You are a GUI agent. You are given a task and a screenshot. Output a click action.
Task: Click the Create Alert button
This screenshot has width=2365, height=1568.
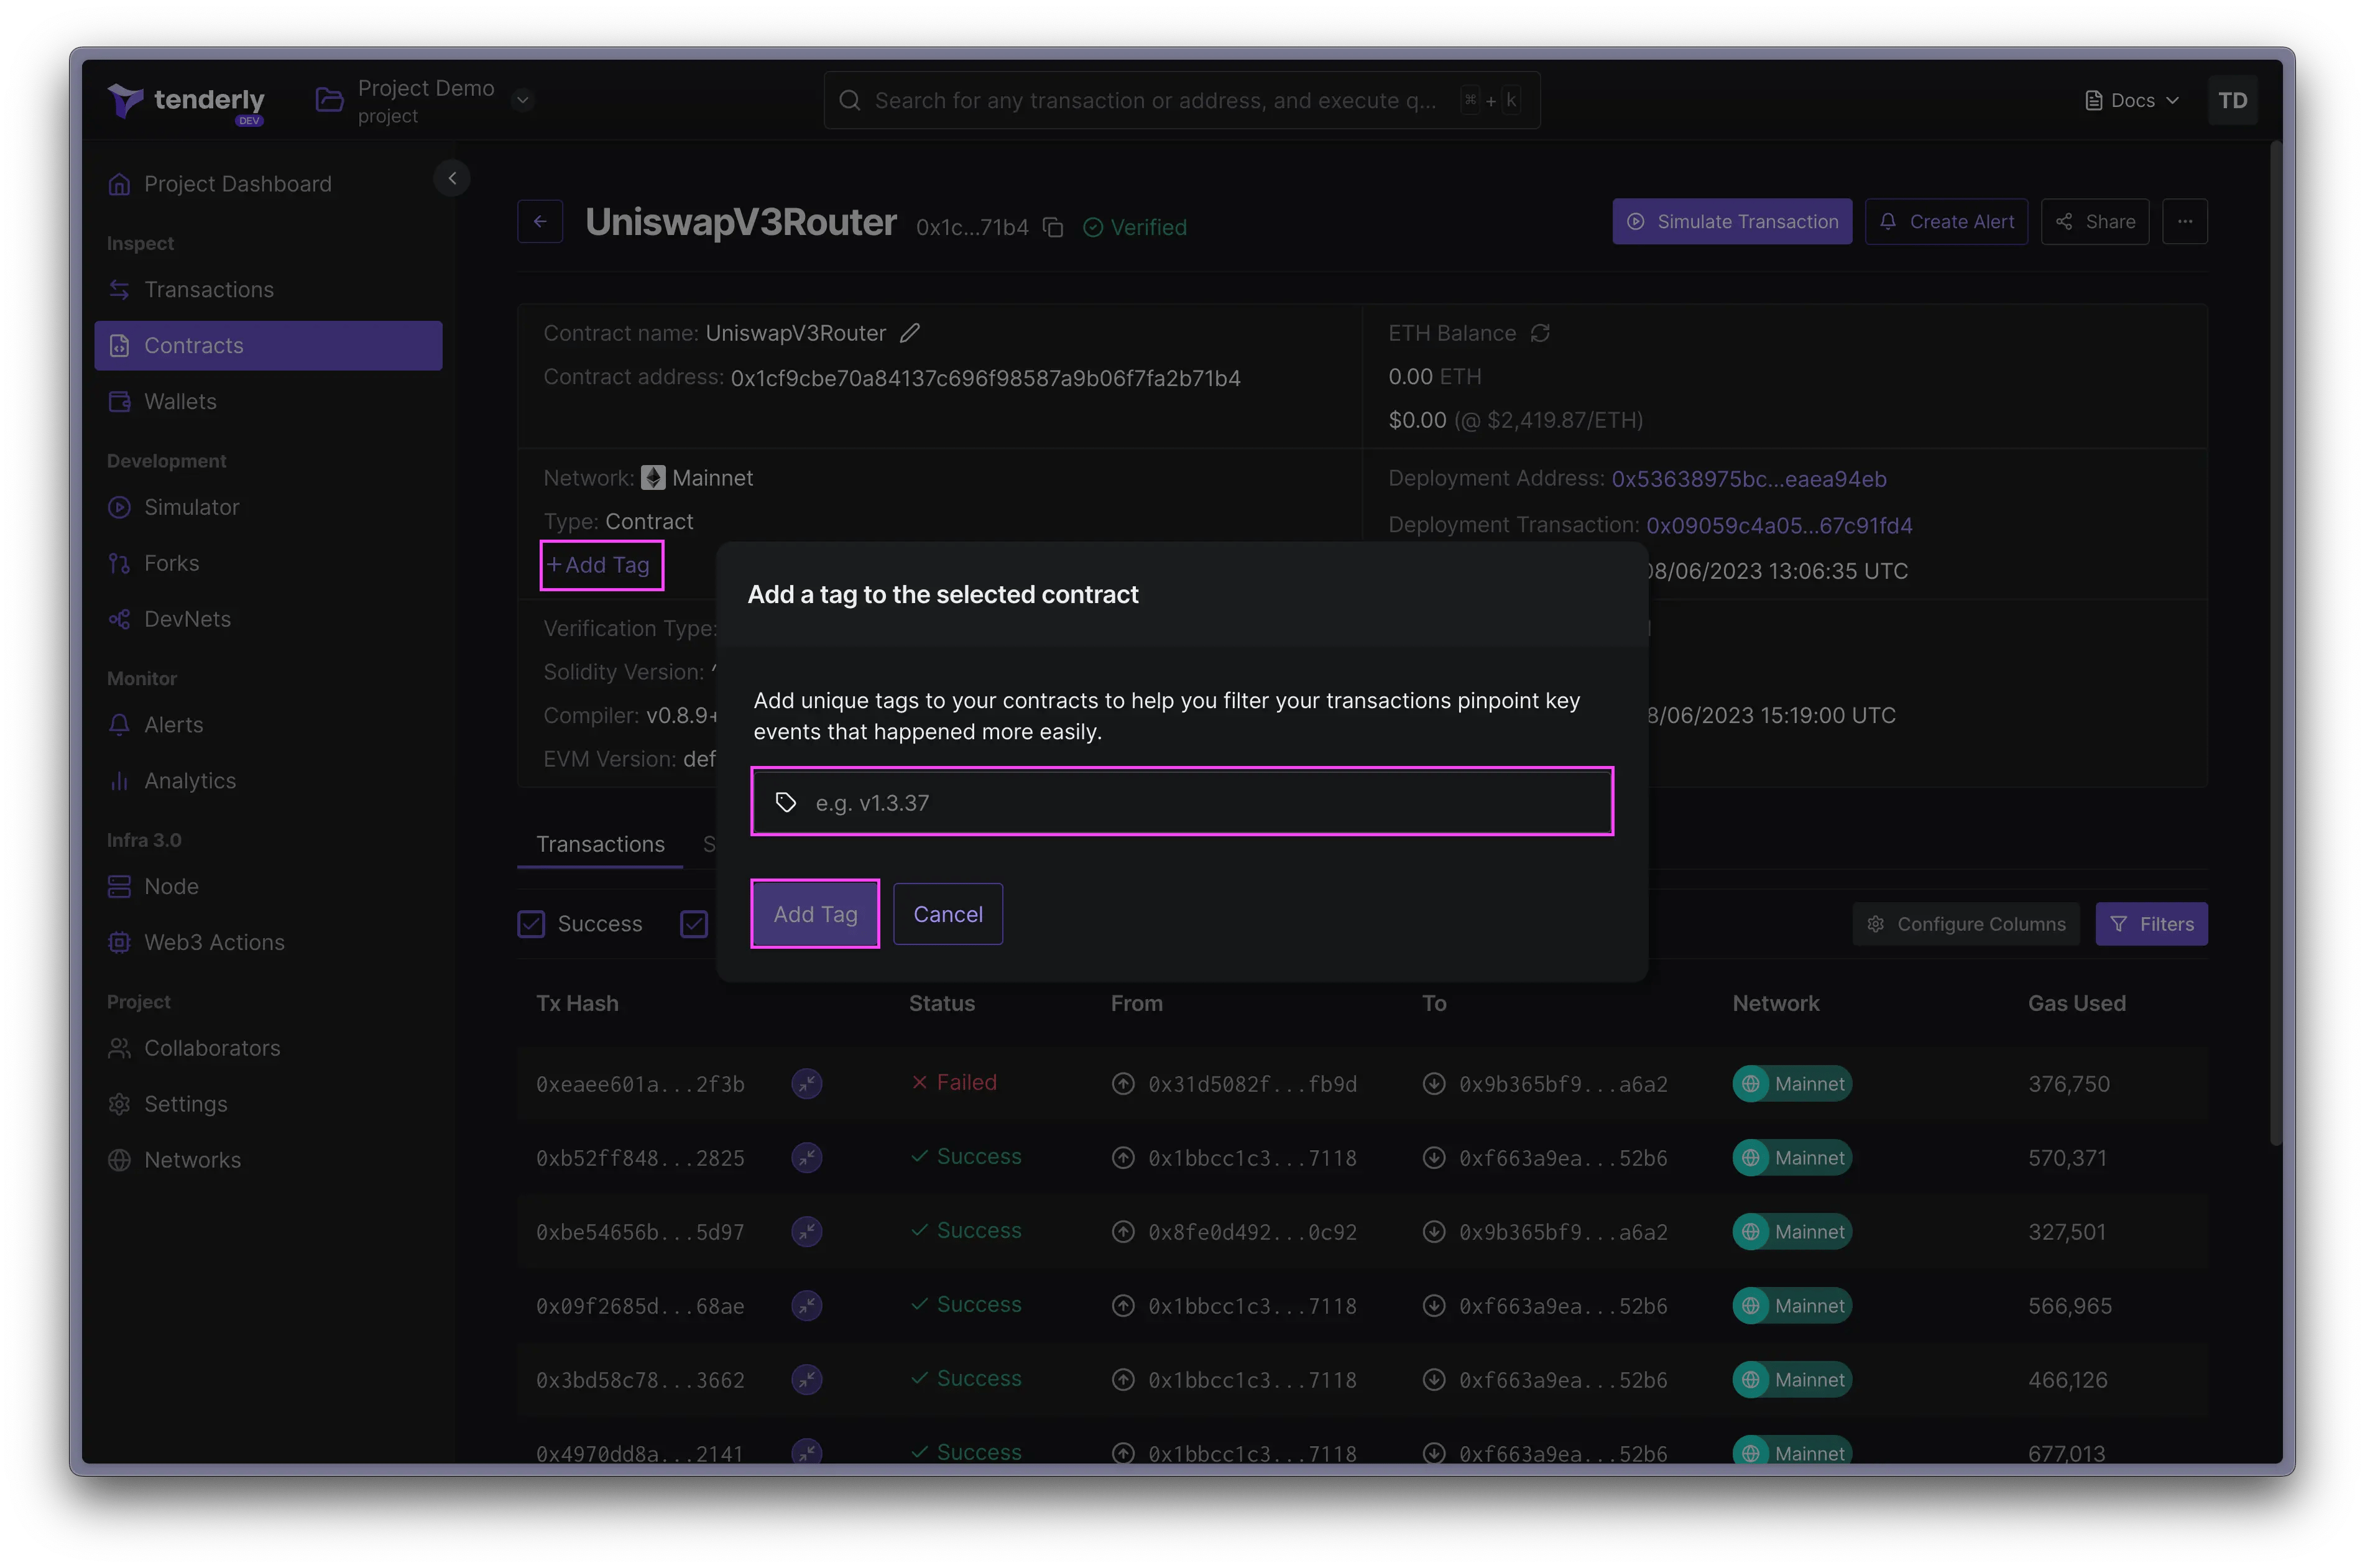[1946, 222]
